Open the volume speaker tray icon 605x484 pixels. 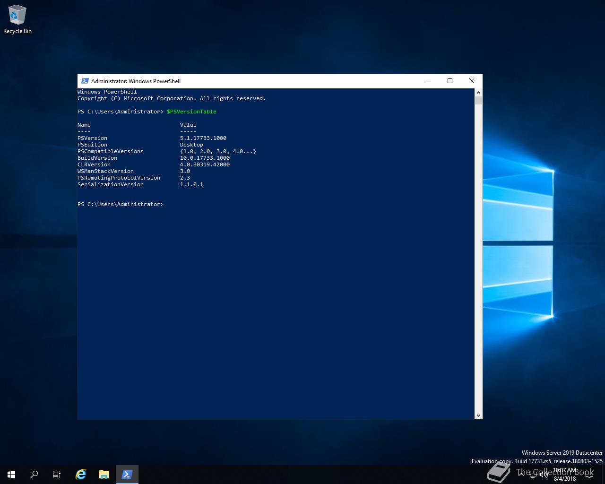(x=544, y=475)
